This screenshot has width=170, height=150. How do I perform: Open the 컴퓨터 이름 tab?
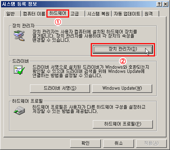(34, 14)
